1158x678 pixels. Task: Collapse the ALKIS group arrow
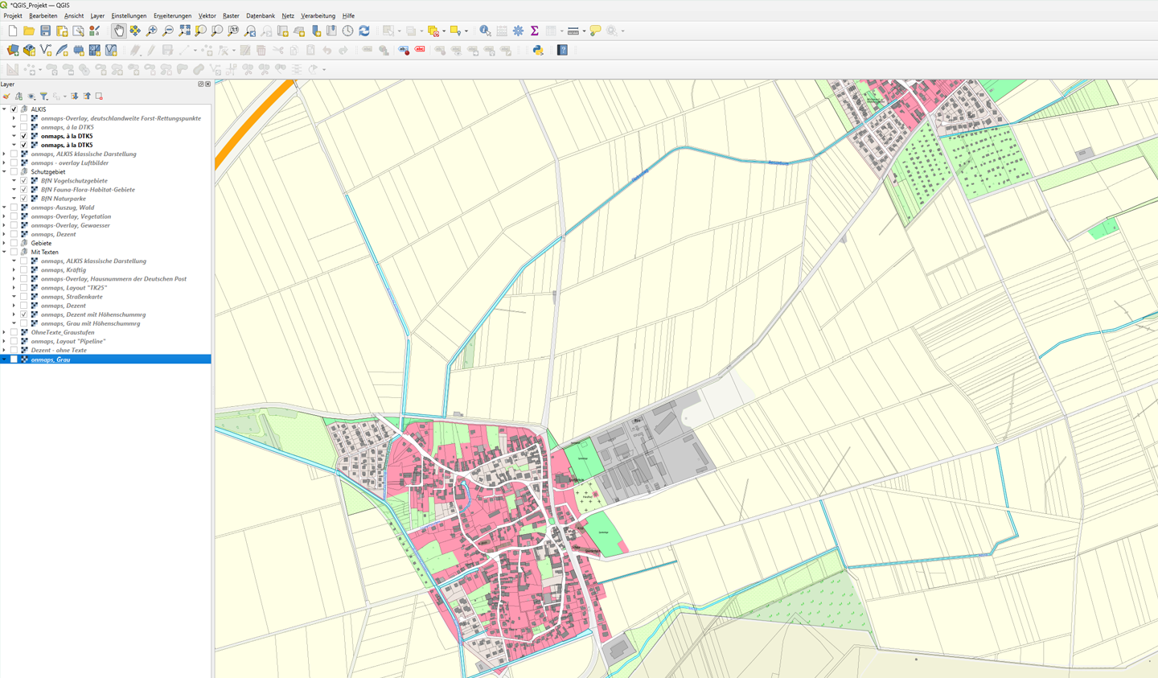pyautogui.click(x=4, y=109)
